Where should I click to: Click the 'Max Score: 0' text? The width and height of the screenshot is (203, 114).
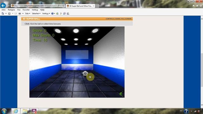point(43,35)
